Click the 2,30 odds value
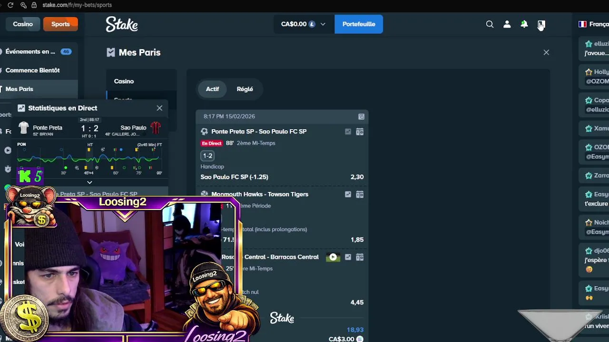 (357, 177)
